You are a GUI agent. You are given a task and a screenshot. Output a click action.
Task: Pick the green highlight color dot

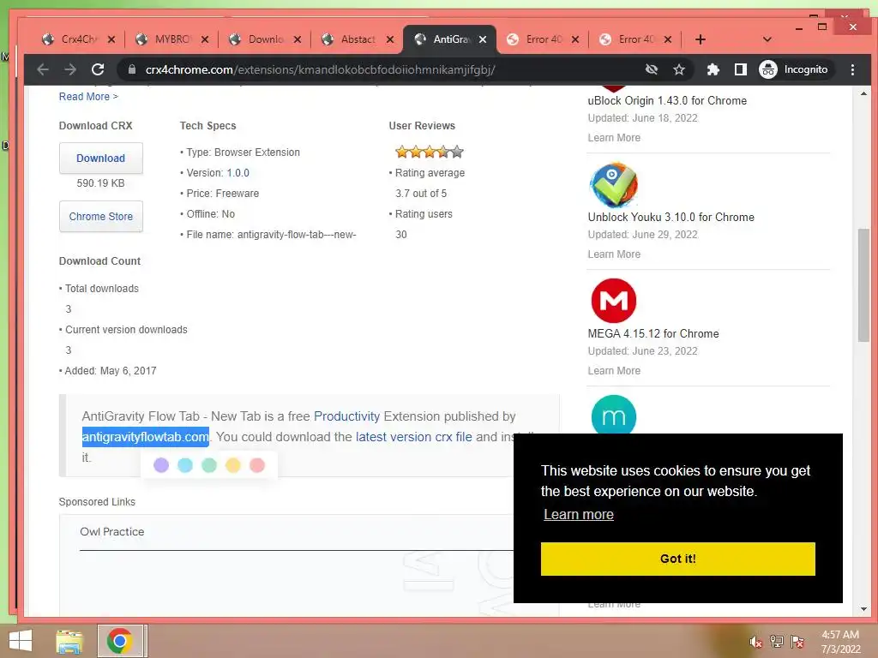pos(209,465)
